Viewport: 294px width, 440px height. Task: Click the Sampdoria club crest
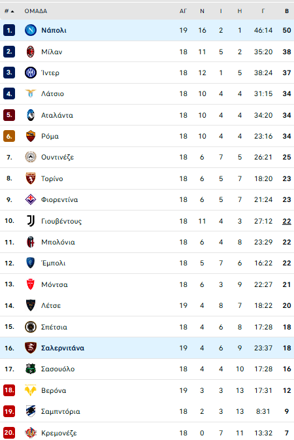click(x=31, y=411)
